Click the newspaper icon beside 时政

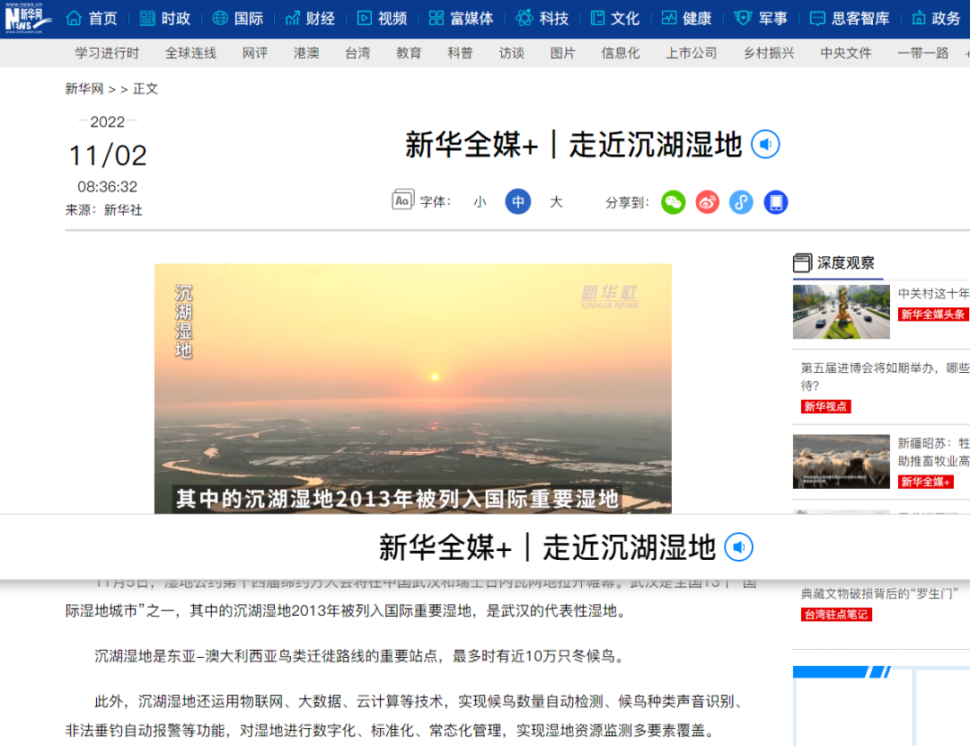[146, 18]
